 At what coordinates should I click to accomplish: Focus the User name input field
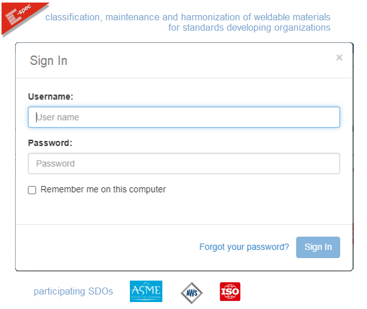pos(184,117)
